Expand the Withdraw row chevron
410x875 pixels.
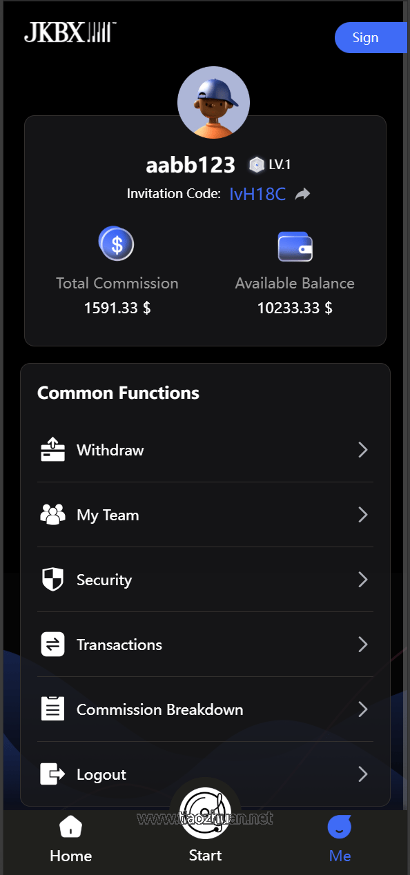point(363,450)
